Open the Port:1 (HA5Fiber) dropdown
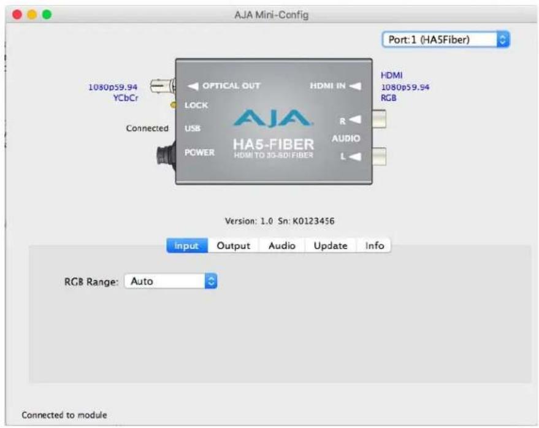539x428 pixels. click(446, 39)
